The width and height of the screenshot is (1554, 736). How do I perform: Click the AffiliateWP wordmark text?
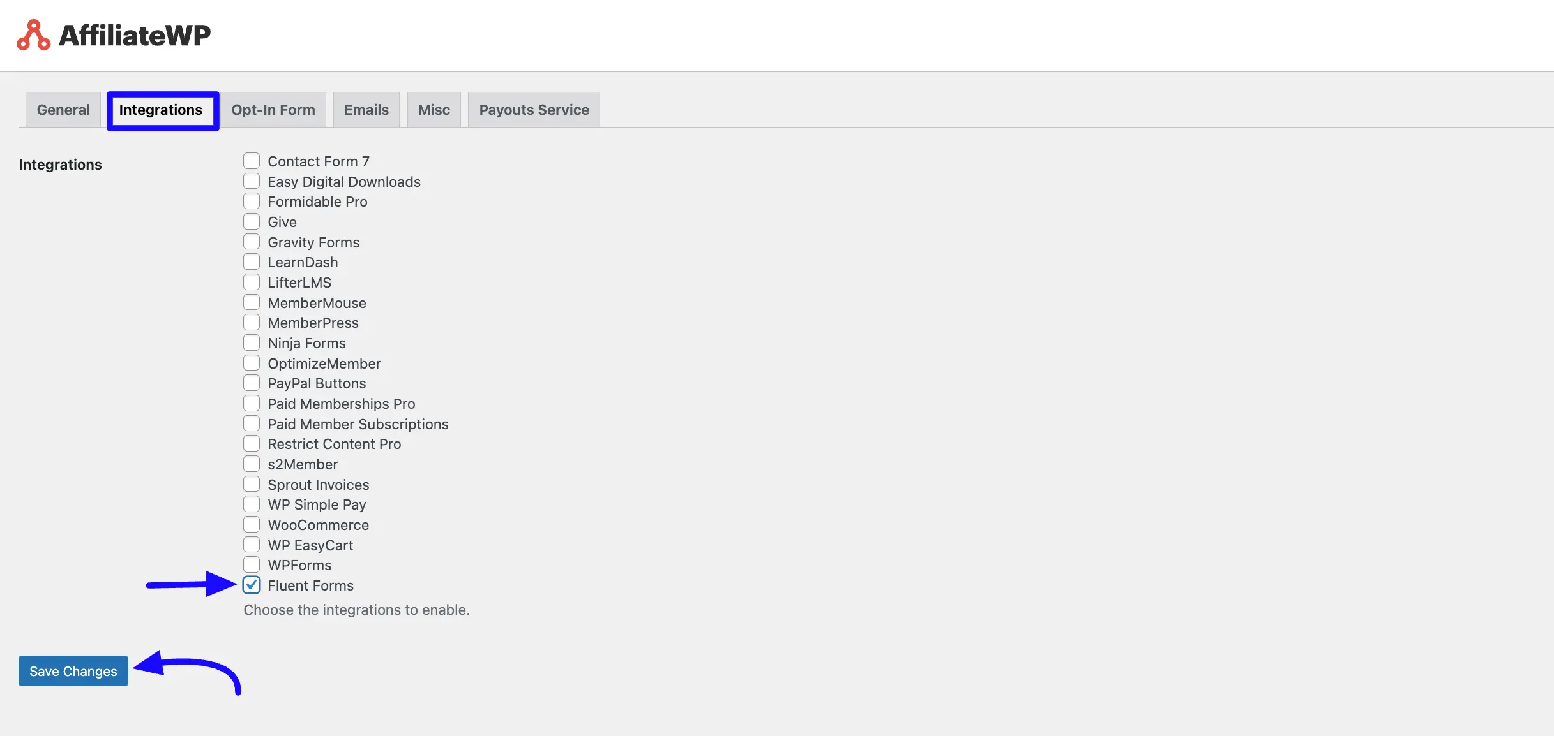coord(135,35)
